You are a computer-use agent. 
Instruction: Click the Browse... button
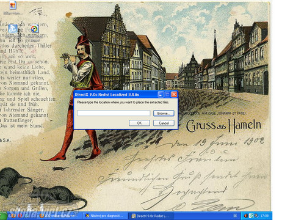[164, 113]
